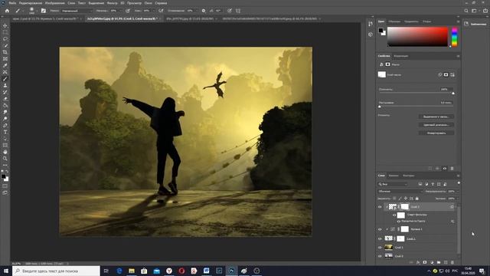The image size is (490, 276).
Task: Select the Rectangular Marquee tool
Action: click(5, 32)
